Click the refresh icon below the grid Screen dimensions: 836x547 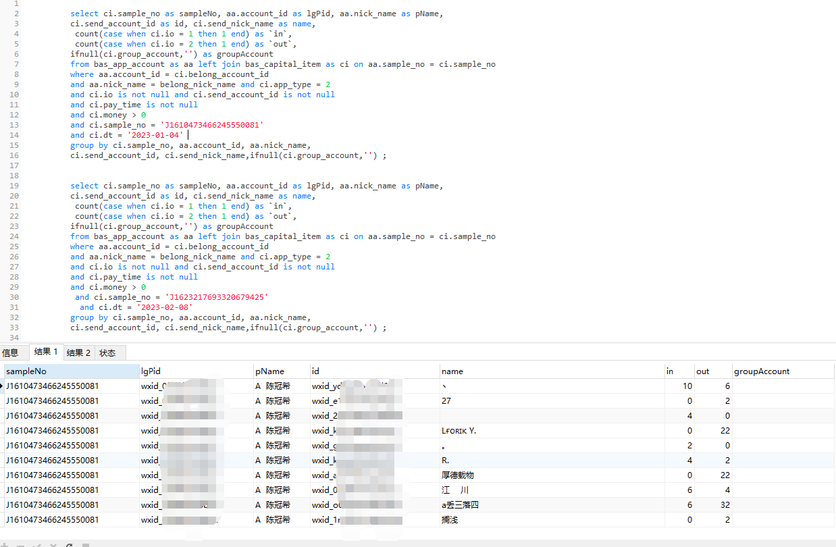(68, 544)
